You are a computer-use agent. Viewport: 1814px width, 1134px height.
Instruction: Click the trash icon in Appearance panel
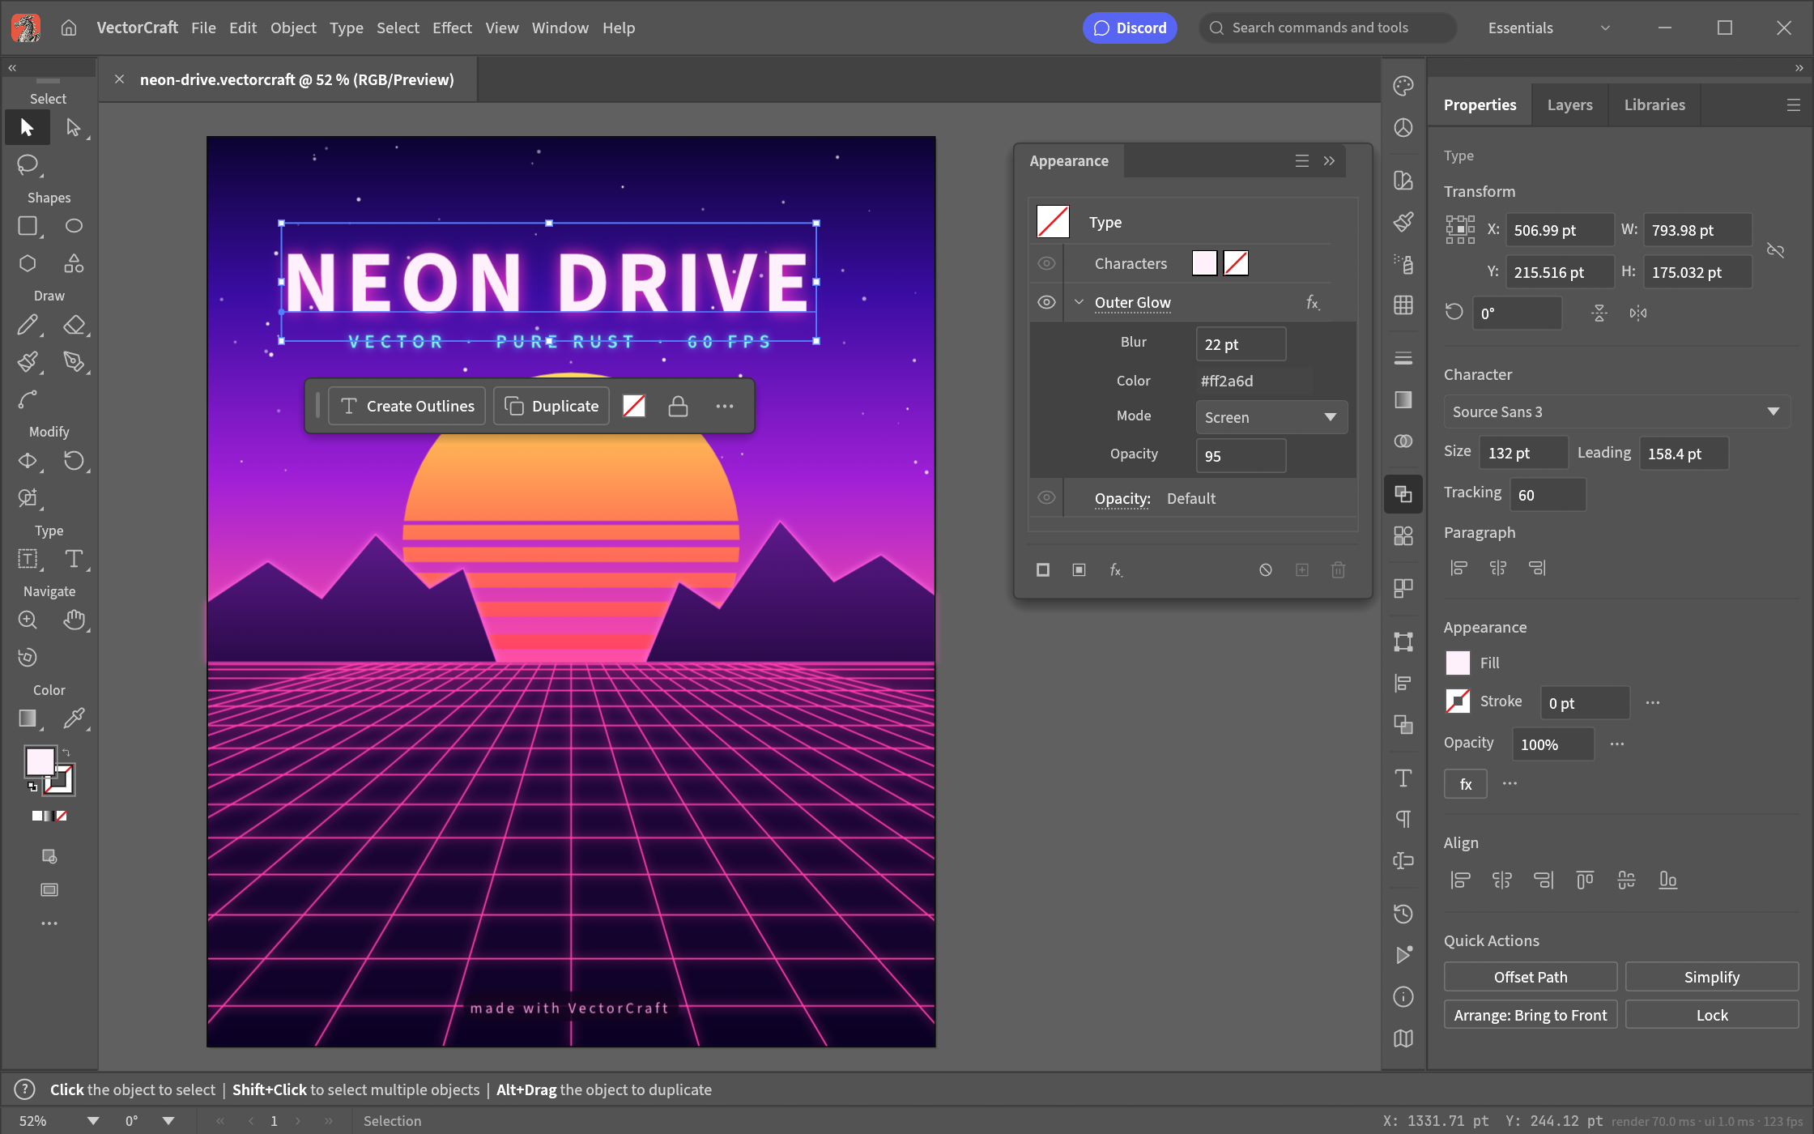tap(1339, 570)
